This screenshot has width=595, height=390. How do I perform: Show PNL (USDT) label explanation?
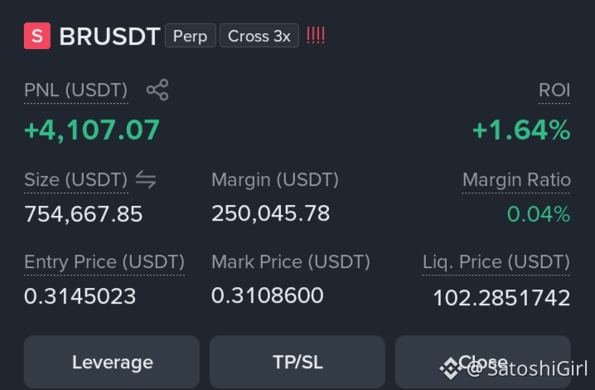click(76, 90)
